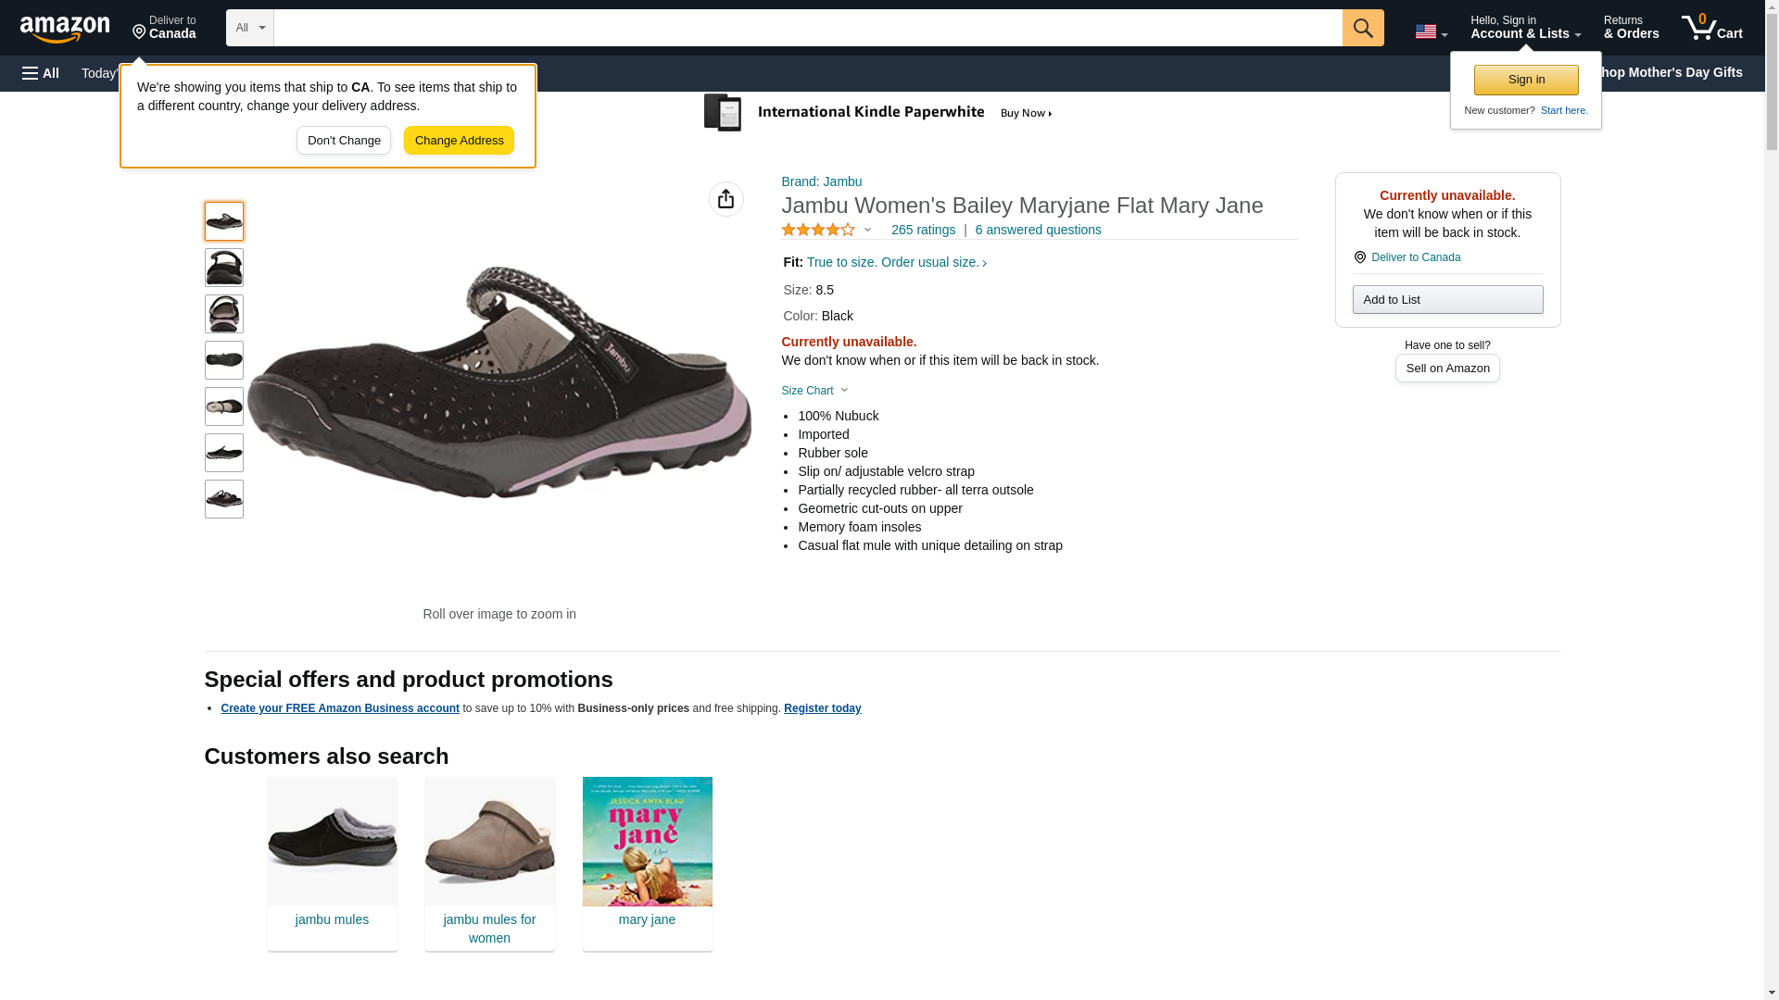Image resolution: width=1779 pixels, height=1000 pixels.
Task: Click the Amazon logo
Action: coord(65,29)
